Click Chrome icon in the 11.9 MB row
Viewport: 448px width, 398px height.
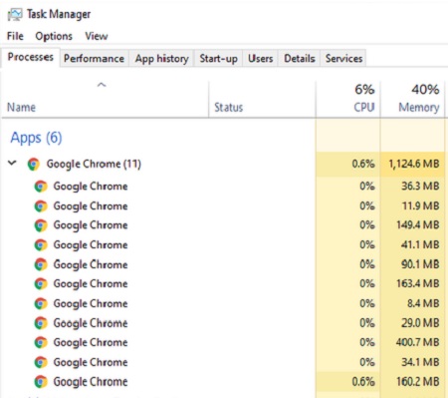pyautogui.click(x=41, y=206)
